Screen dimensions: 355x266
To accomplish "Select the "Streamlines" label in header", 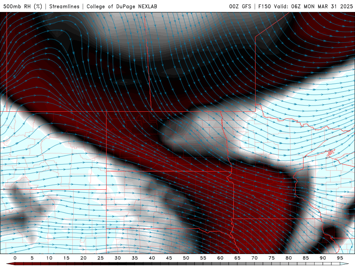I will pyautogui.click(x=64, y=6).
